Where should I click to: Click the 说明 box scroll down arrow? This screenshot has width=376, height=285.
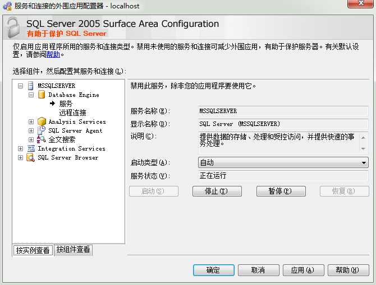[363, 148]
